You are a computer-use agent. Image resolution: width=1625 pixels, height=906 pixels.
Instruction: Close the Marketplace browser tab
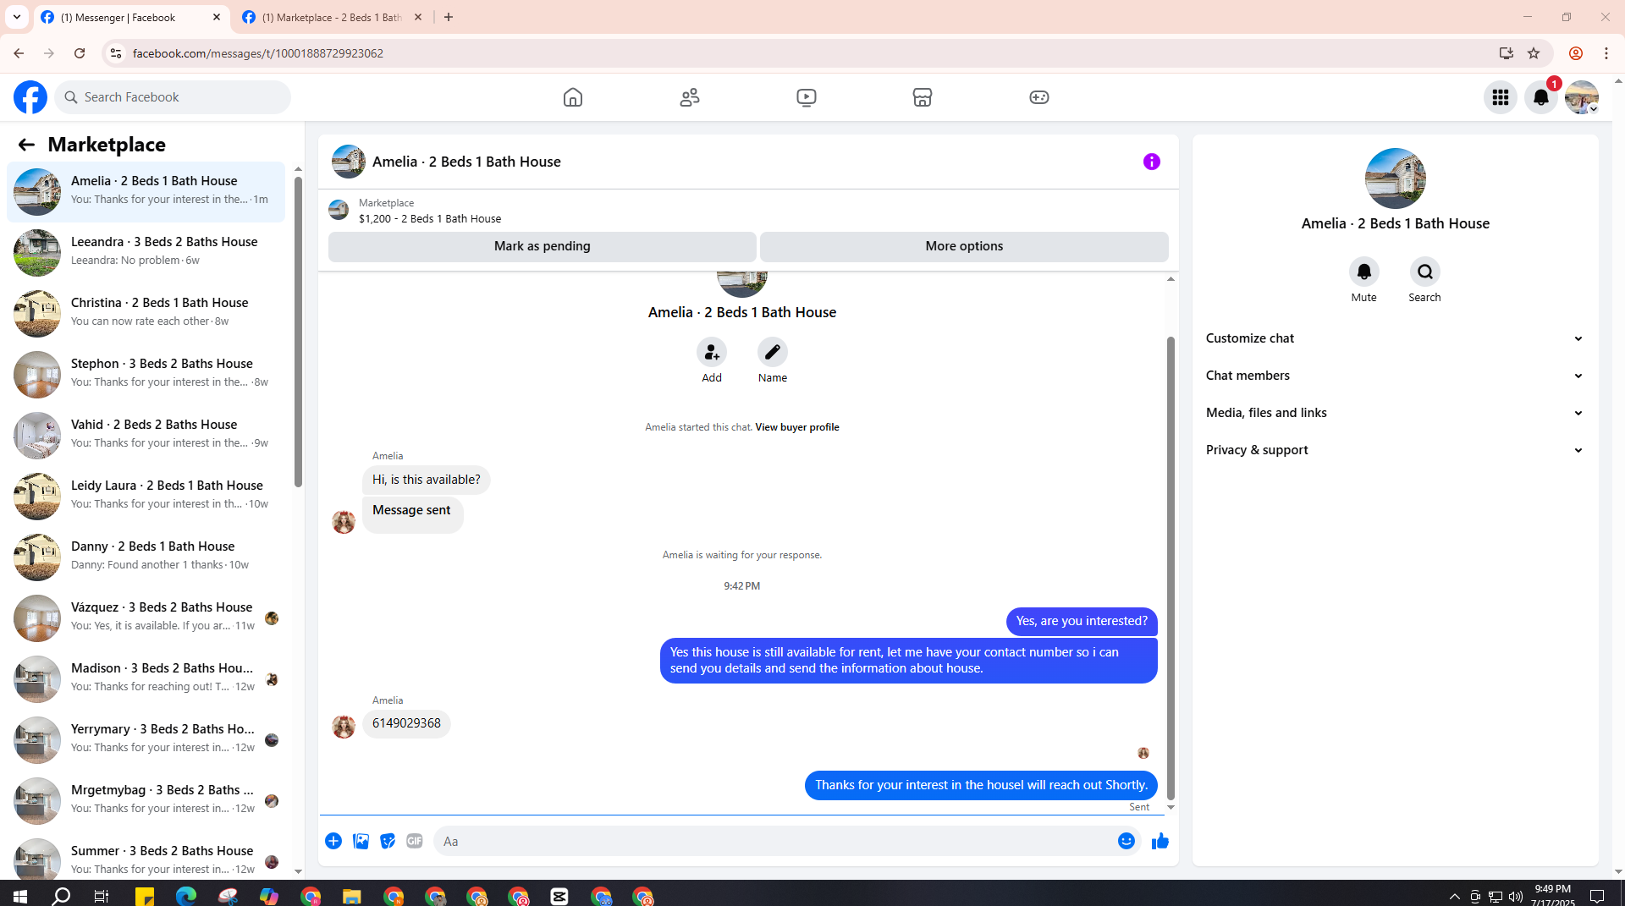click(418, 17)
